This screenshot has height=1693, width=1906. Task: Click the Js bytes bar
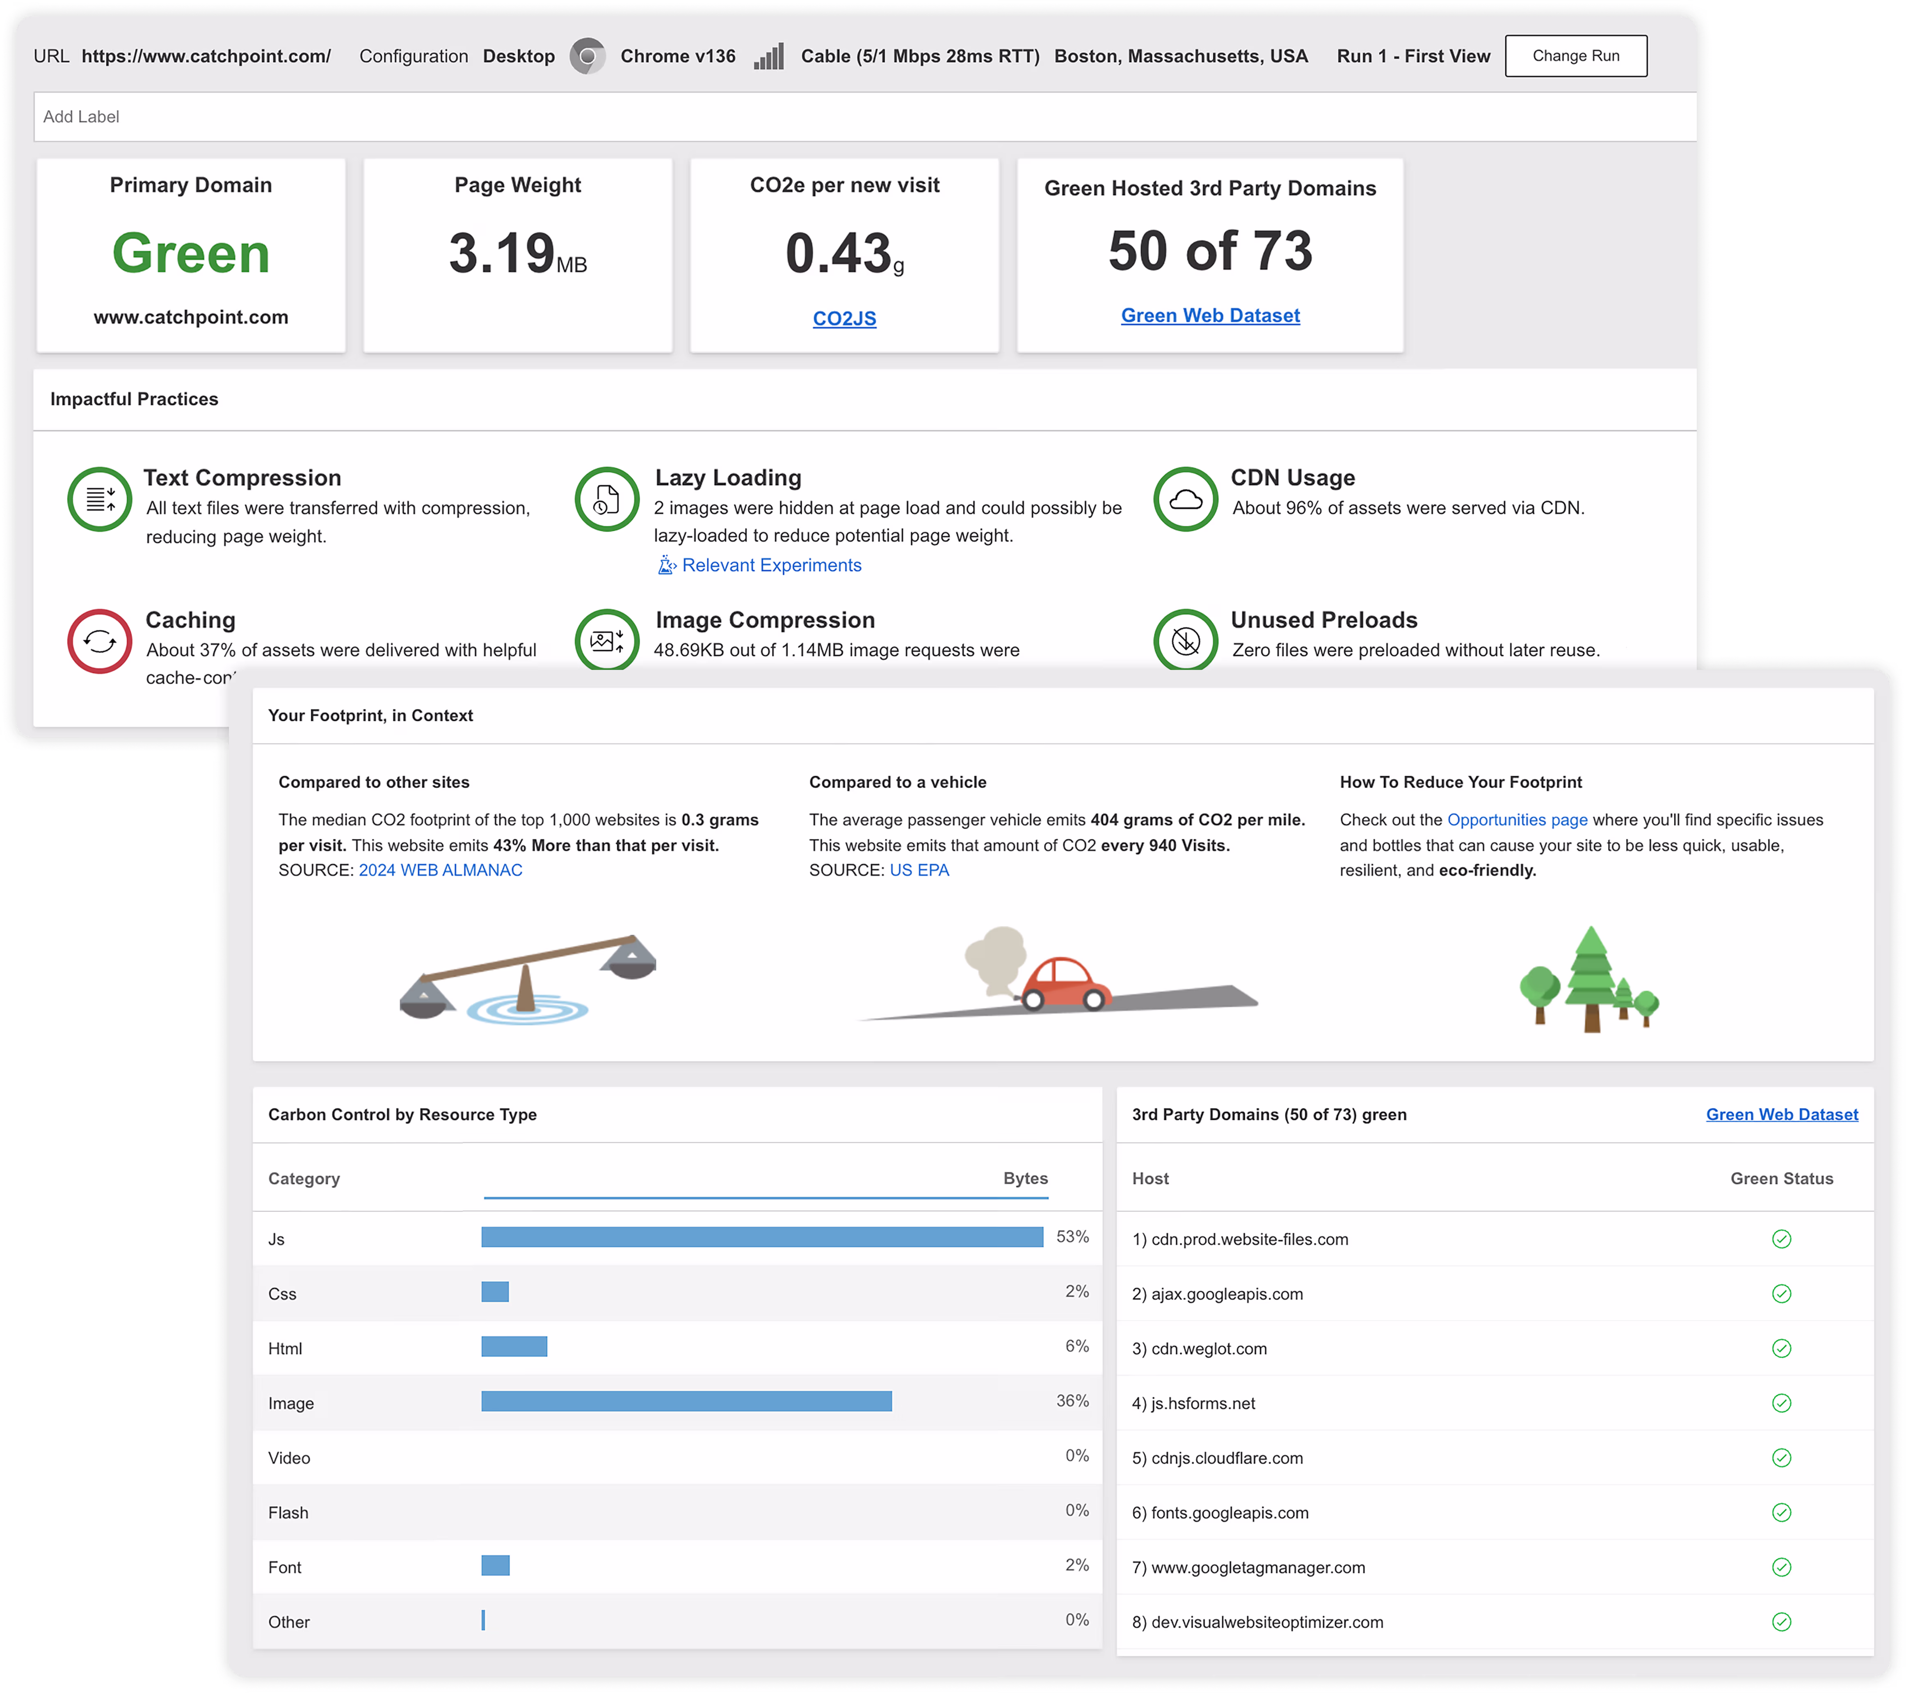coord(762,1237)
